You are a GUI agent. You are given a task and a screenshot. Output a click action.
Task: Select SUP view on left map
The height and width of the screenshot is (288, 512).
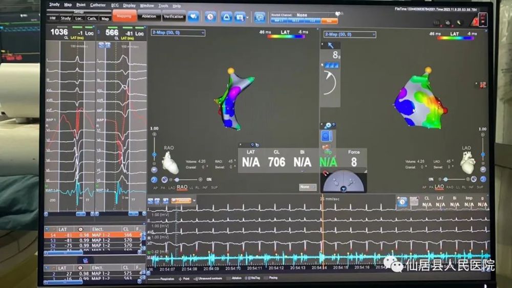pos(214,188)
